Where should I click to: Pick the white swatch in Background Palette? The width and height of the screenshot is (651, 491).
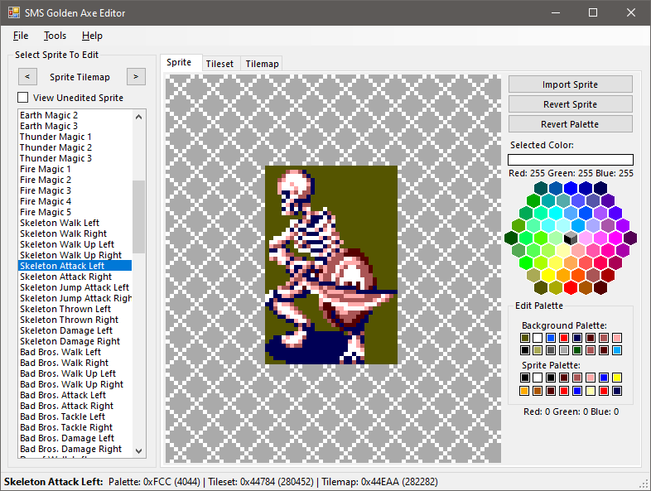point(538,338)
